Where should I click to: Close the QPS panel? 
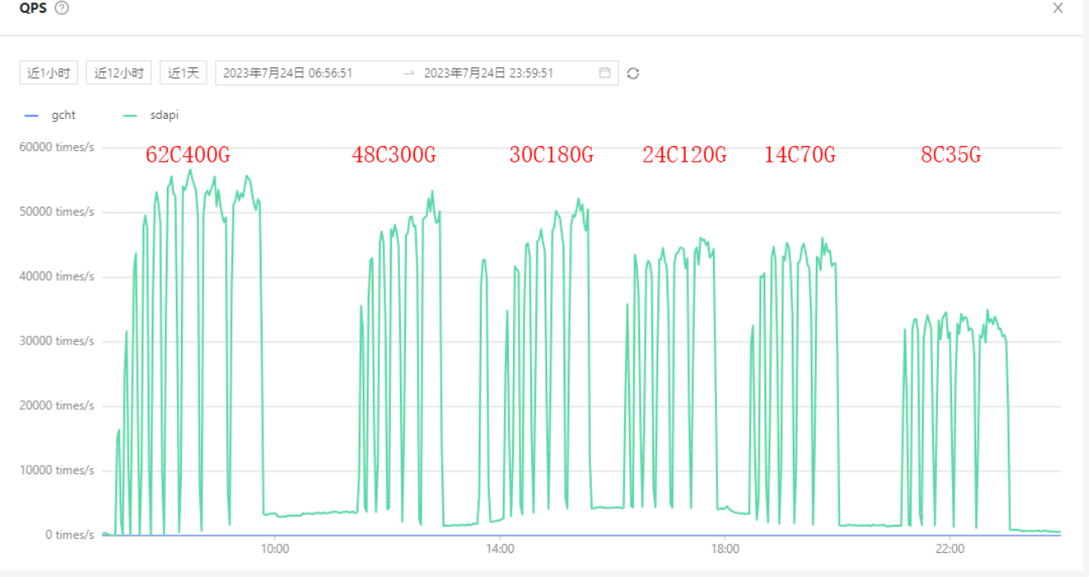[x=1057, y=8]
